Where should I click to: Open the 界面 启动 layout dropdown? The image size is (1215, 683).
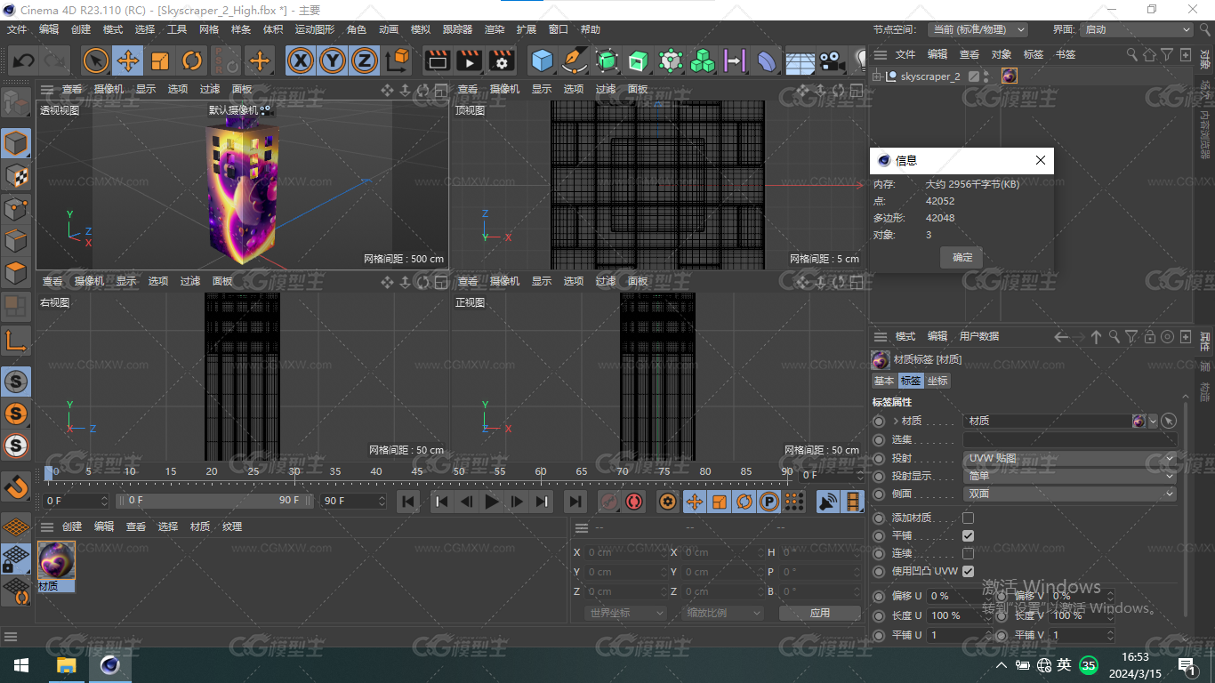tap(1137, 29)
